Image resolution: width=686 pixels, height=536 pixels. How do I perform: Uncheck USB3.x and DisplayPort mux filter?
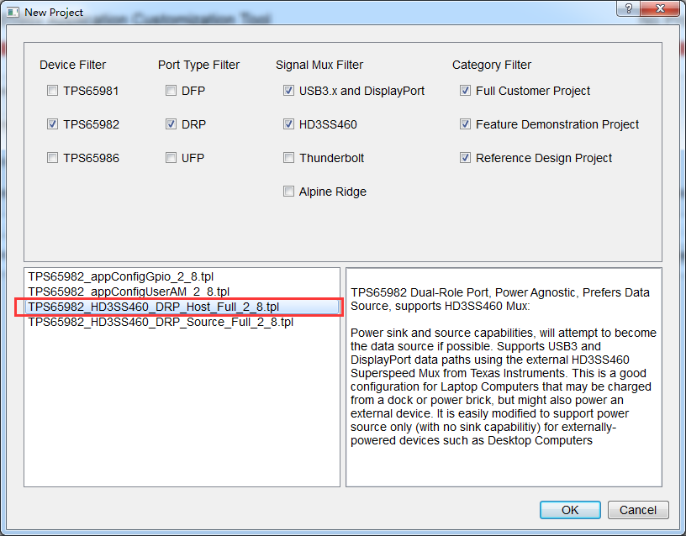coord(288,91)
